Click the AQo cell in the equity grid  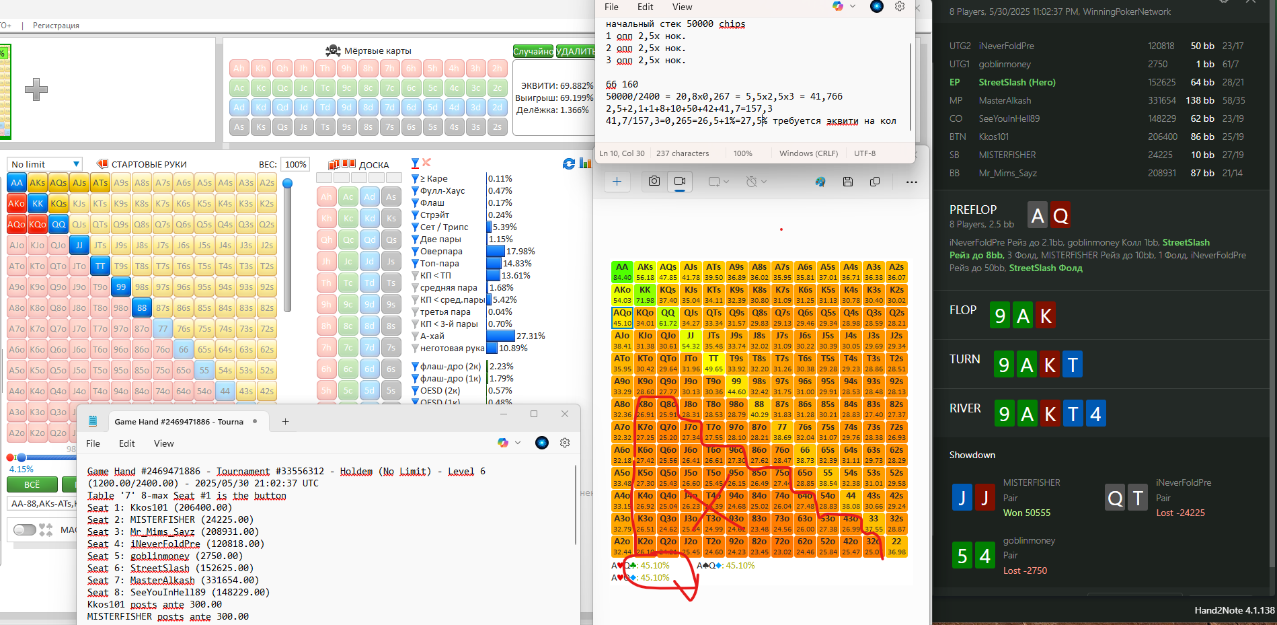click(622, 318)
